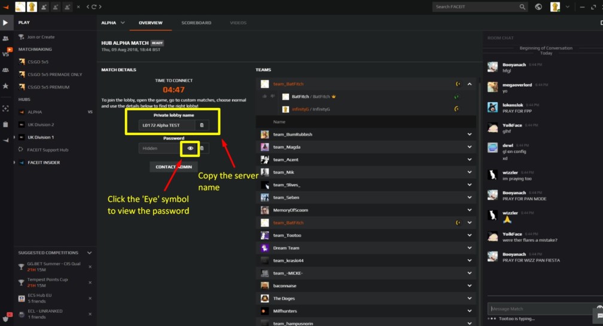The image size is (603, 326).
Task: Click the first party avatar slot in top bar
Action: click(20, 7)
